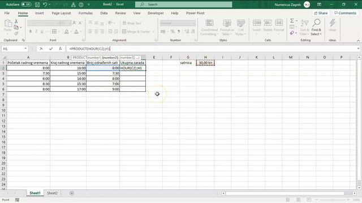Click the Percent Style icon
Image resolution: width=362 pixels, height=203 pixels.
point(173,32)
